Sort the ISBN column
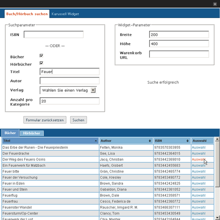The height and width of the screenshot is (220, 220). [x=187, y=141]
